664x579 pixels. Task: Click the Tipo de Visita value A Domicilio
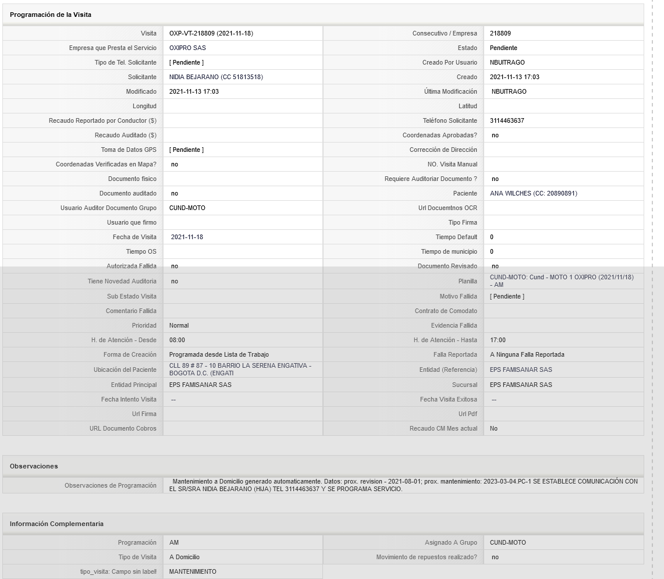[184, 557]
